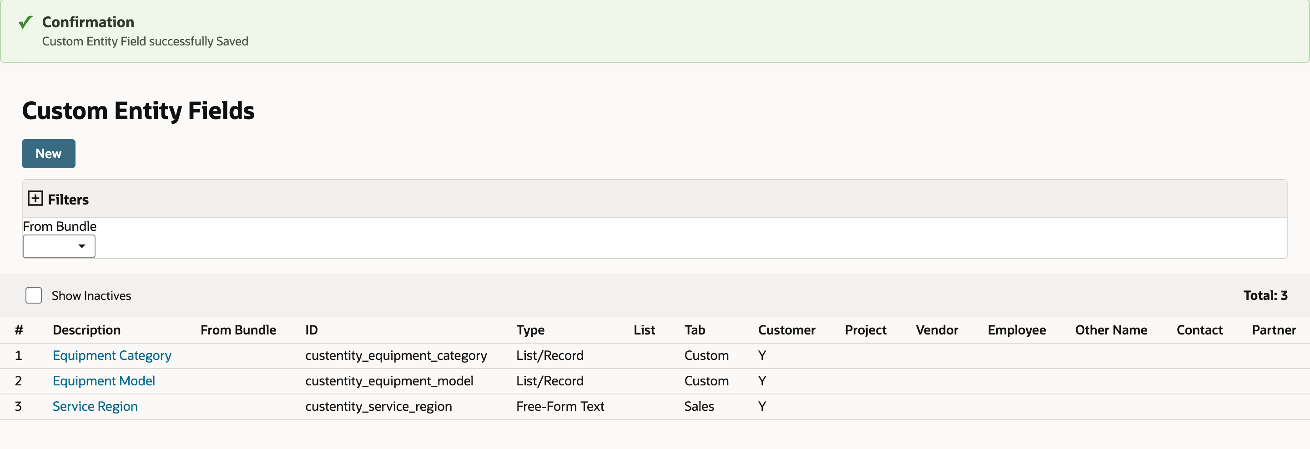
Task: Click the Free-Form Text type cell
Action: point(560,406)
